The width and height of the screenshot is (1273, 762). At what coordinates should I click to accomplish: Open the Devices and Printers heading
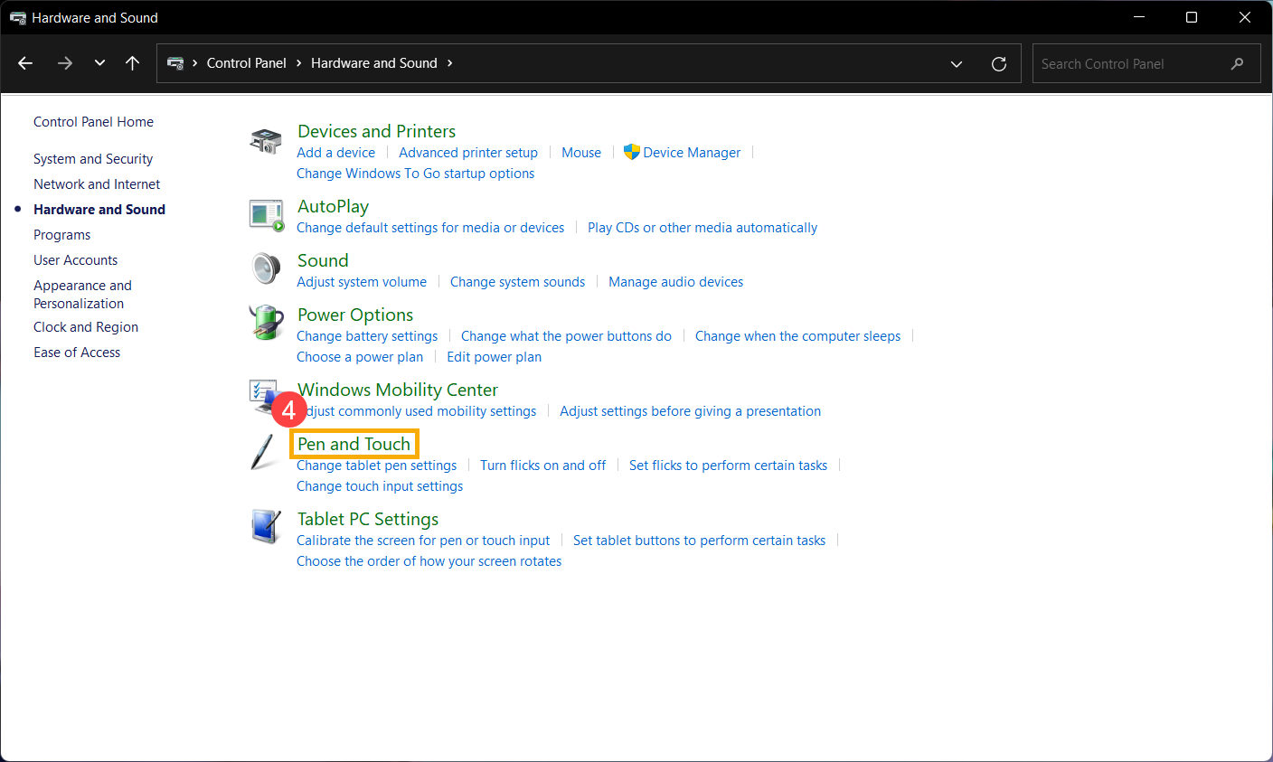tap(376, 131)
